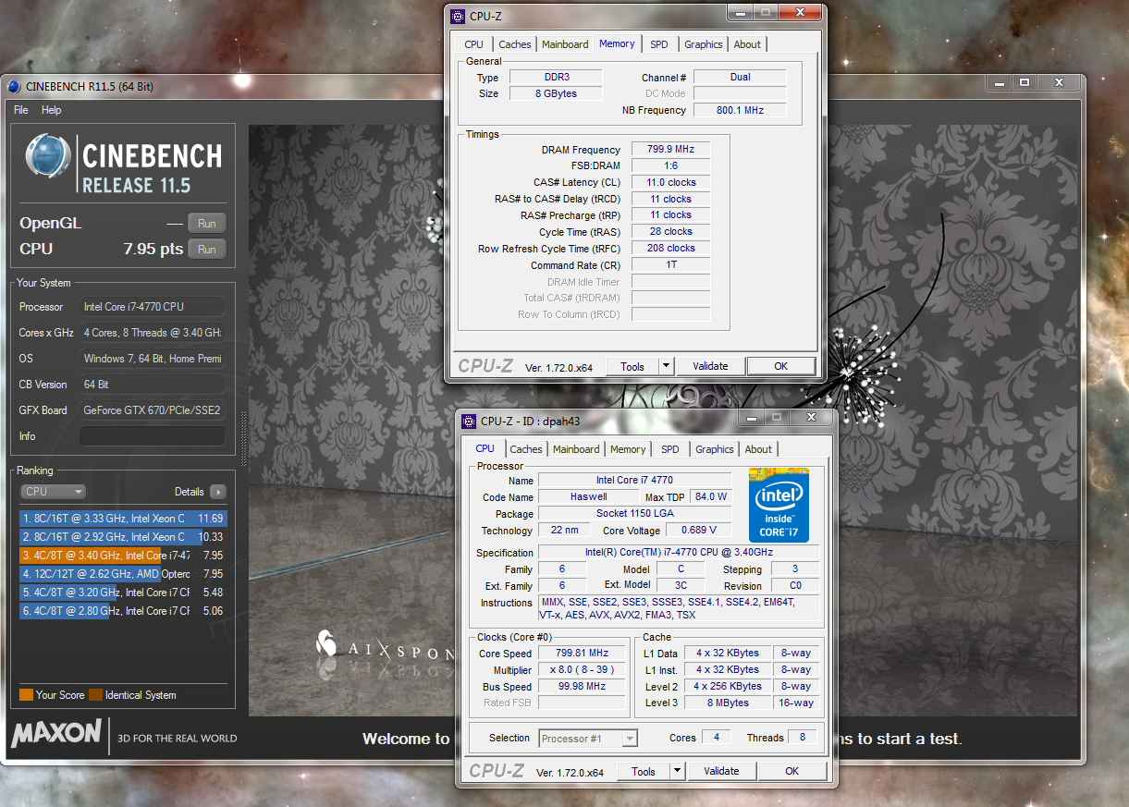Select ranking row 6 with score 5.06
The width and height of the screenshot is (1129, 807).
point(122,611)
